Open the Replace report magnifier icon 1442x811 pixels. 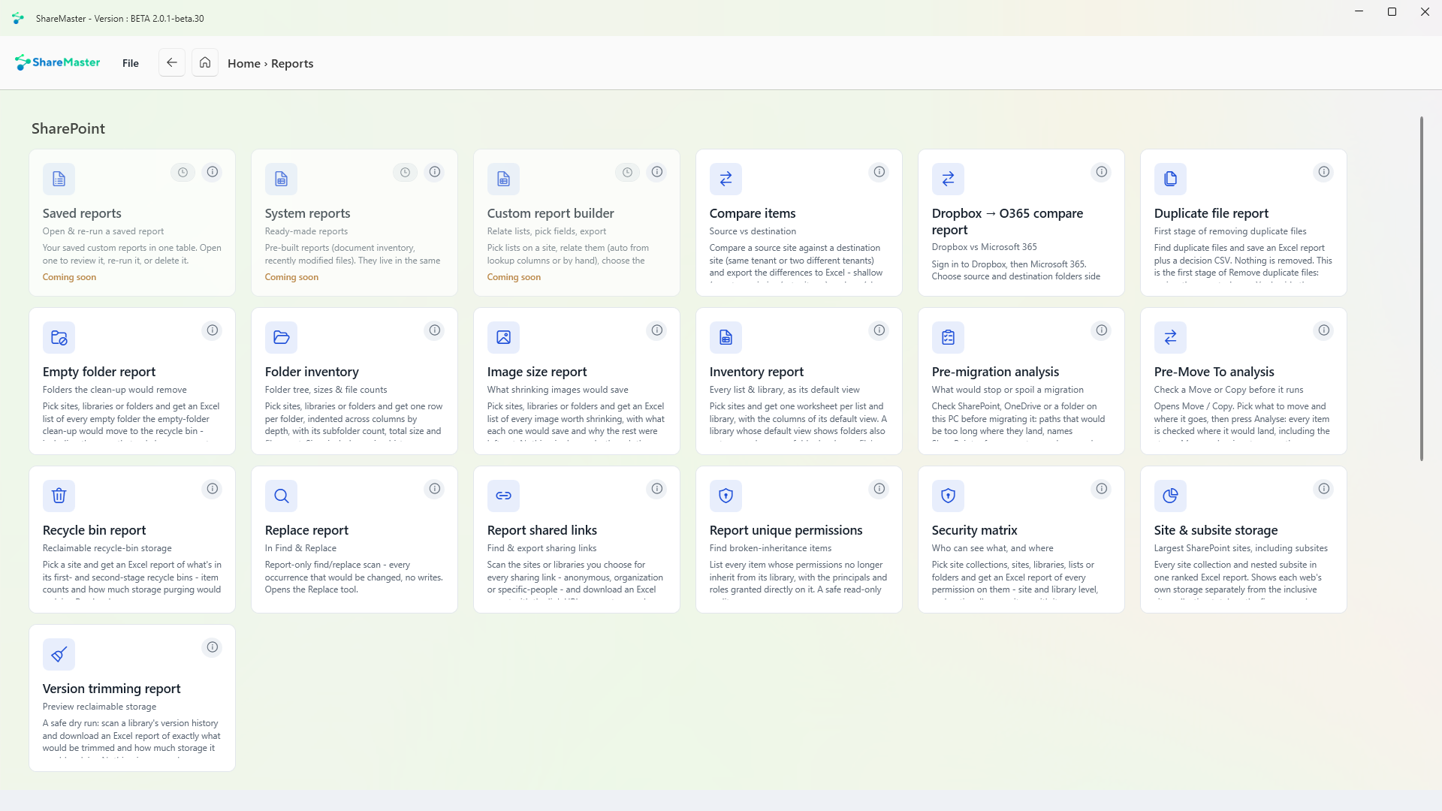point(281,496)
